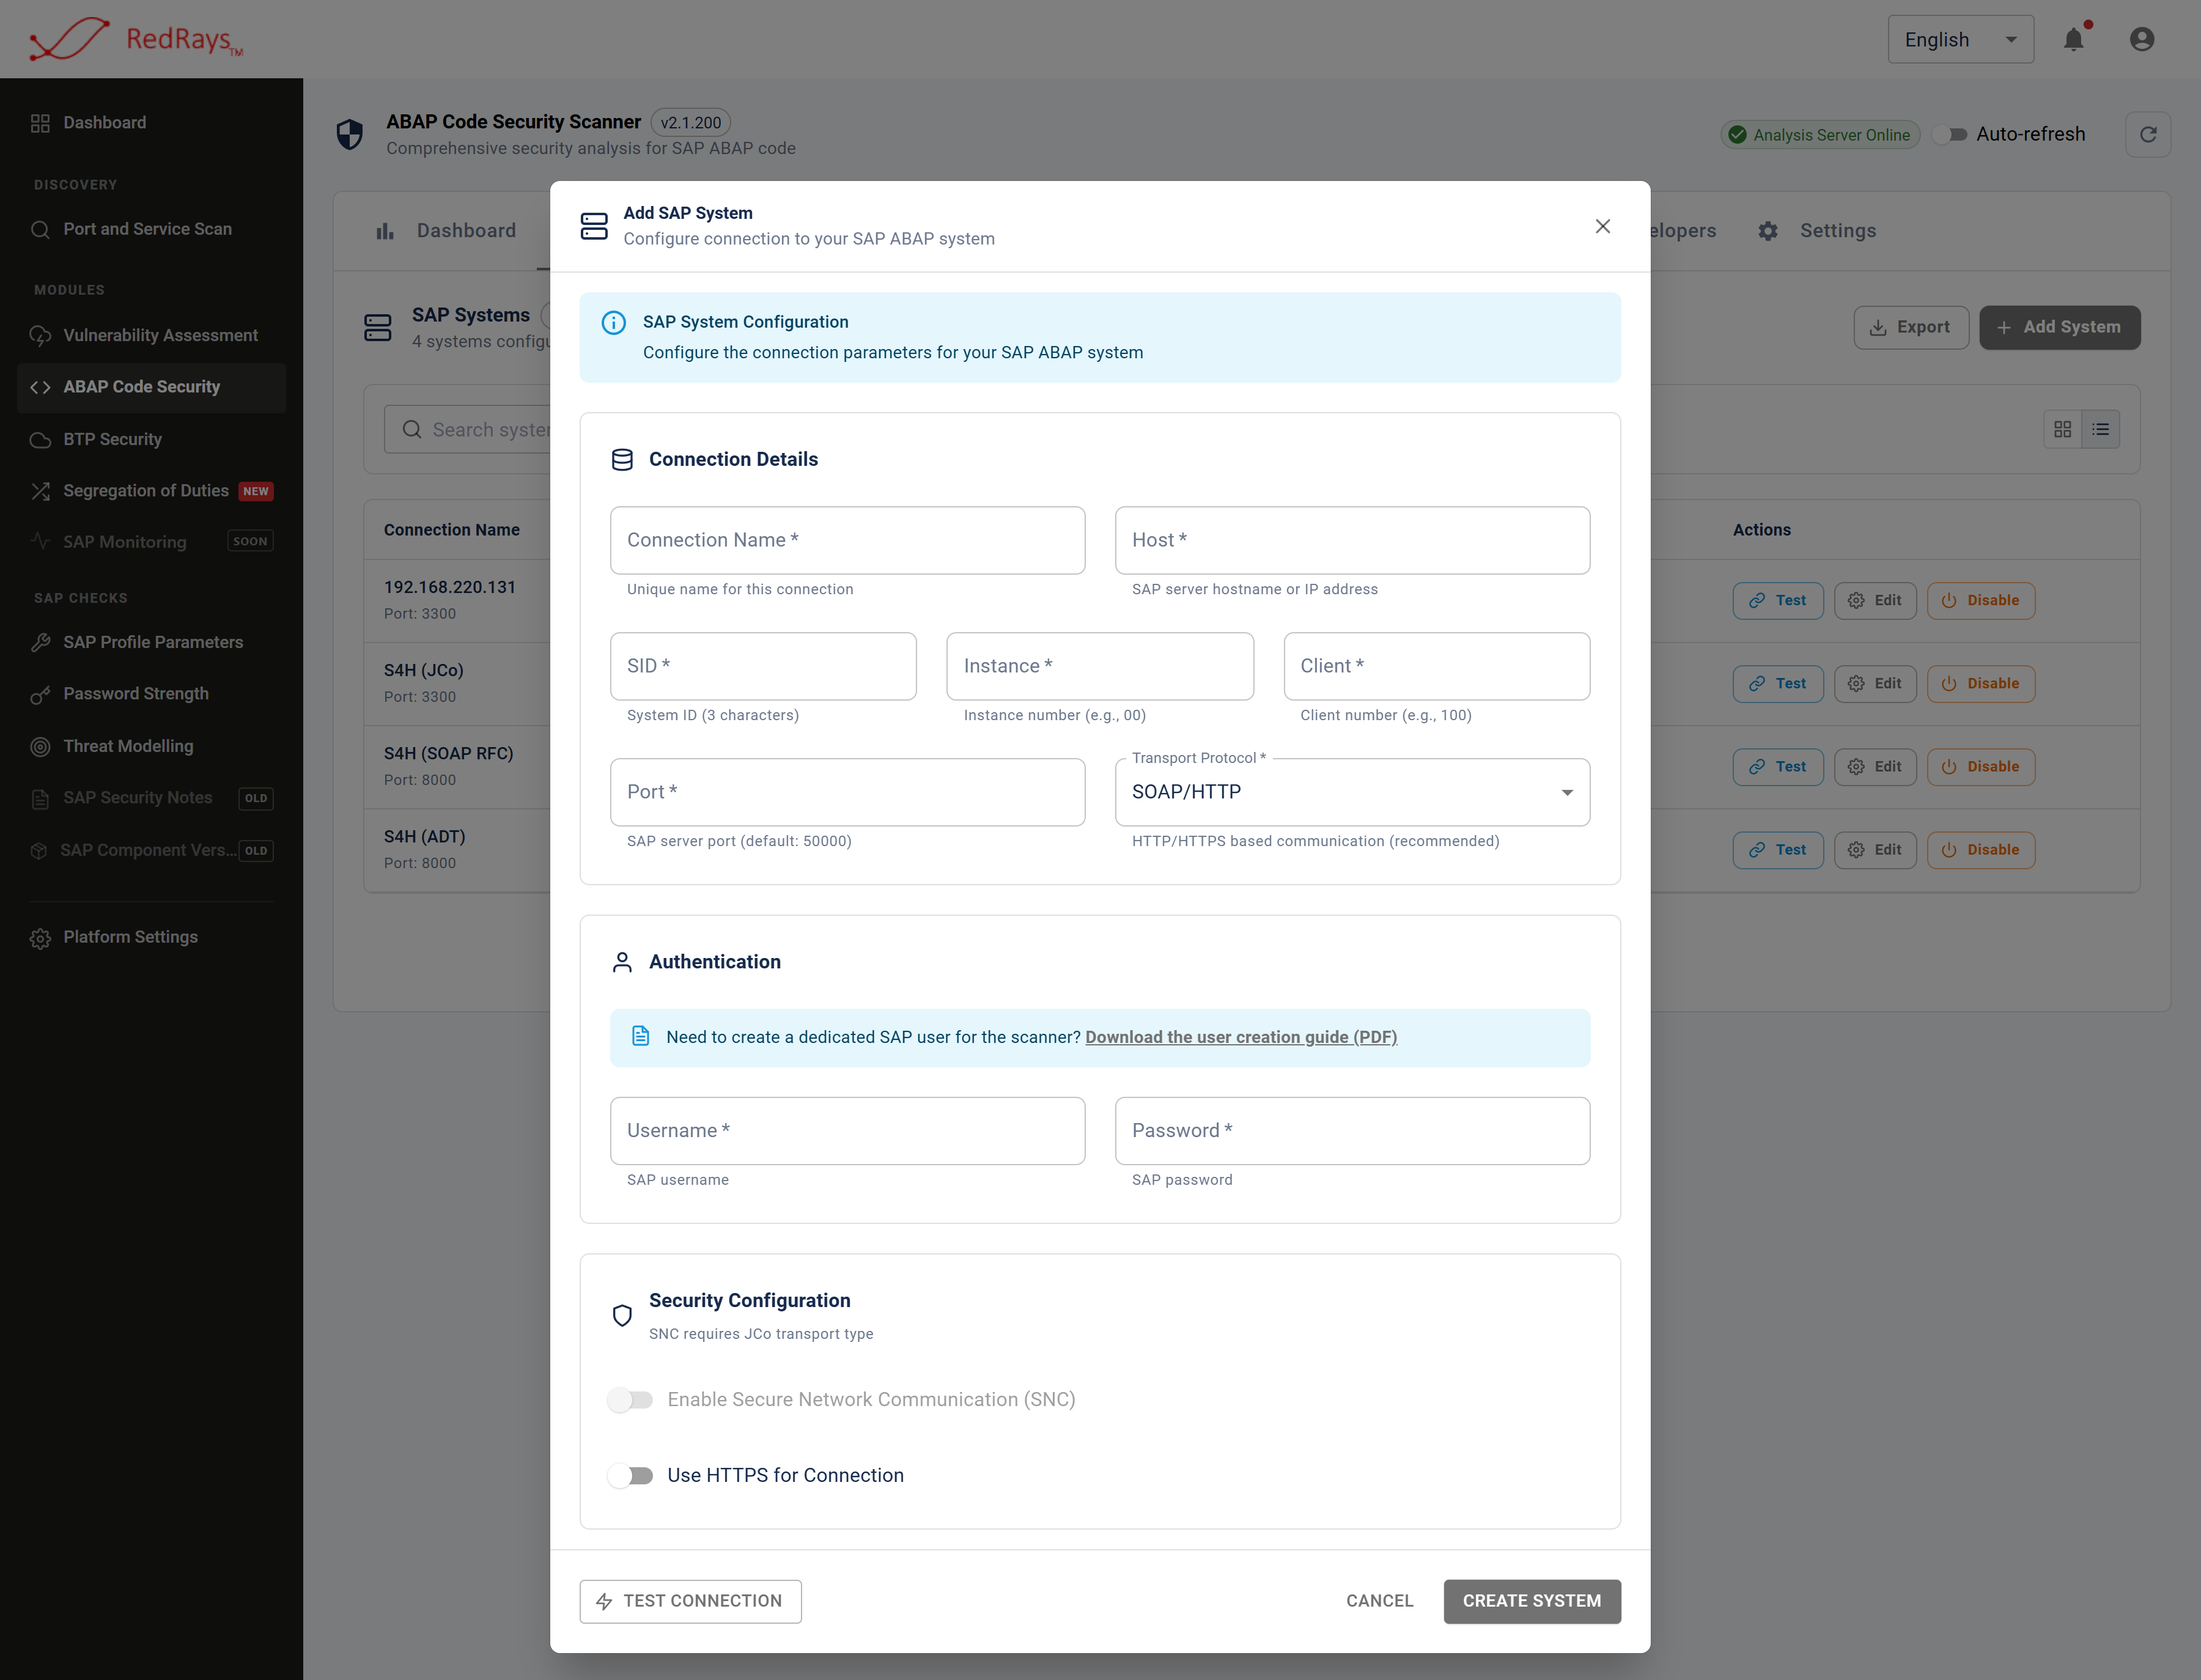This screenshot has width=2201, height=1680.
Task: Open the English language dropdown
Action: (x=1960, y=39)
